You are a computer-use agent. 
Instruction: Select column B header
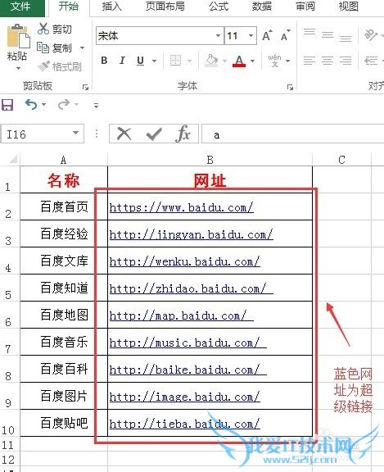click(x=210, y=160)
